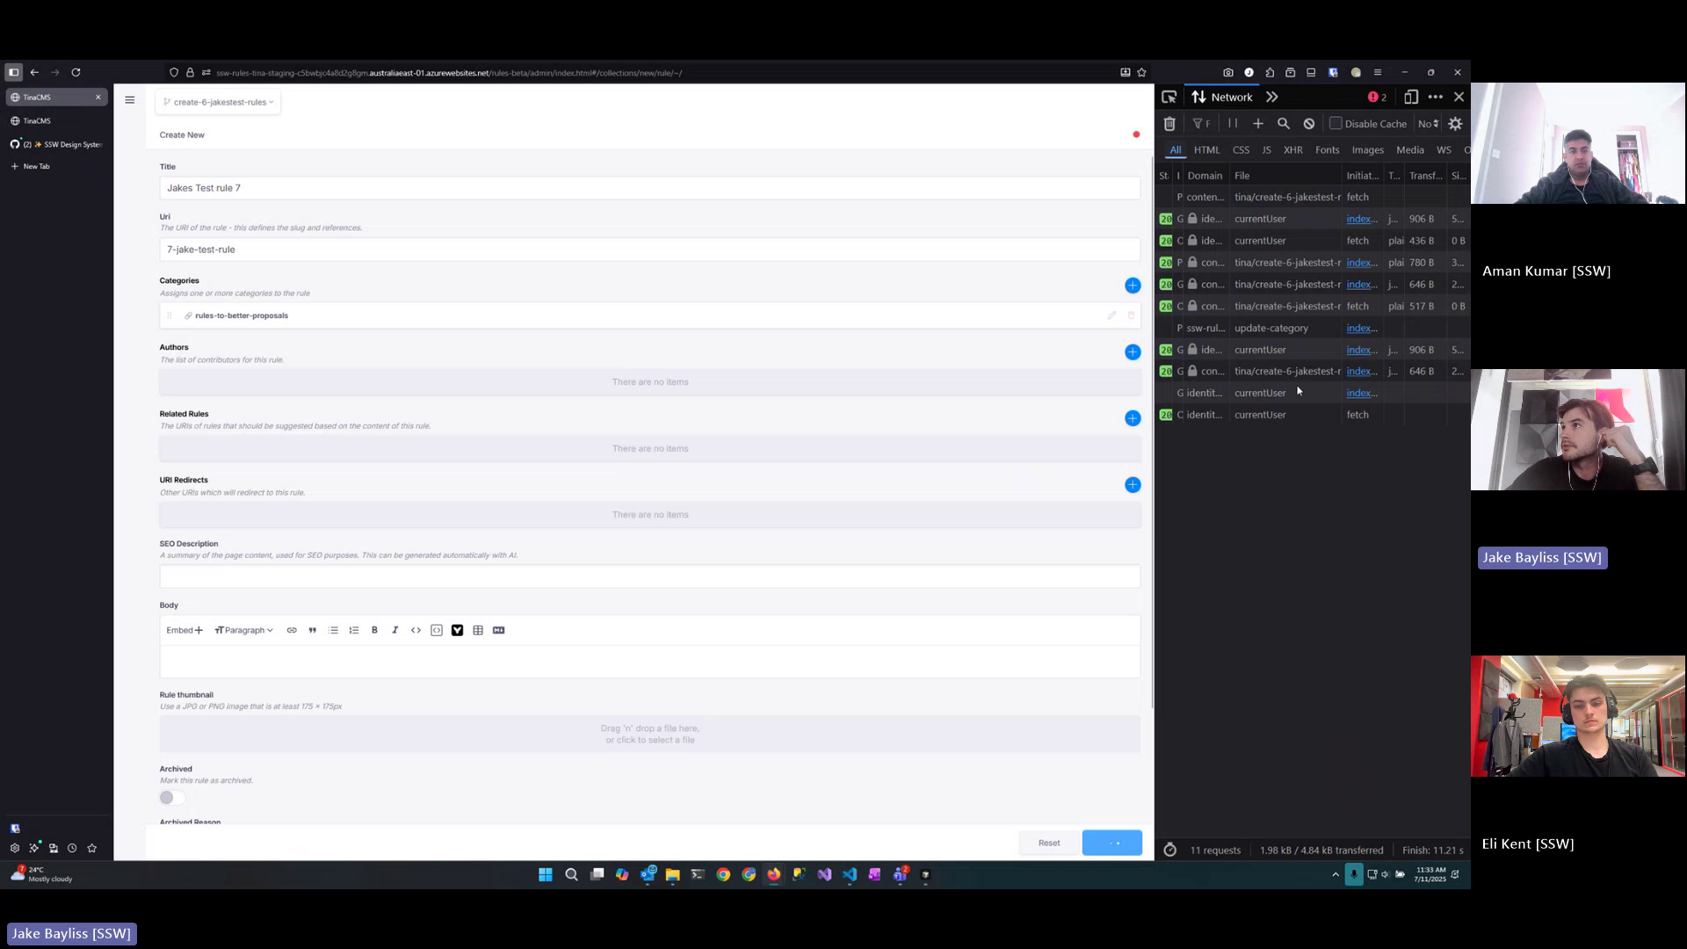Select the Bold formatting icon in Body toolbar
The height and width of the screenshot is (949, 1687).
click(x=374, y=630)
